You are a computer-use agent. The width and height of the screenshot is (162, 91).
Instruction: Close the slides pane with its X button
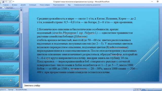tap(21, 8)
